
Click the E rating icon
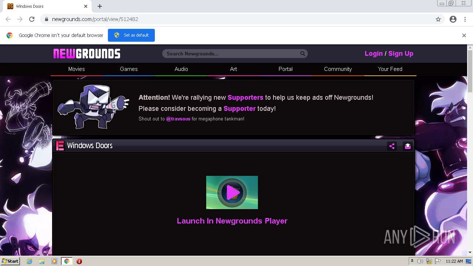60,146
